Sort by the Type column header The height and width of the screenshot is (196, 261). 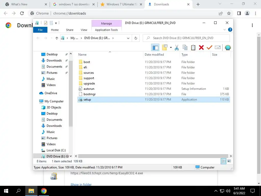tap(195, 55)
